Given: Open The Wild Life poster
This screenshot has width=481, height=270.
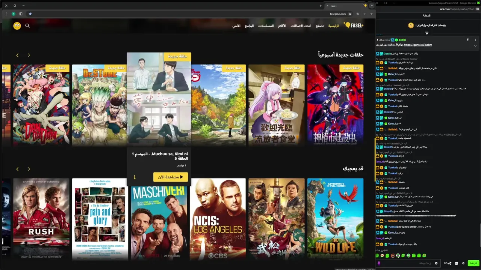Looking at the screenshot, I should [x=335, y=219].
